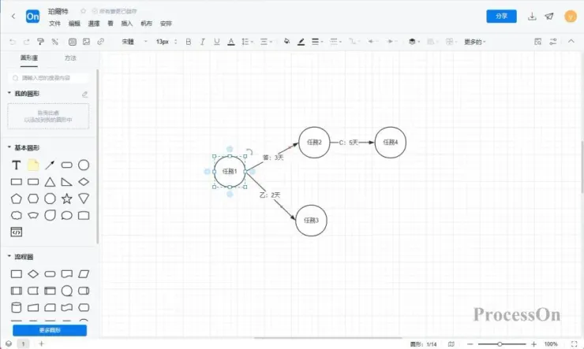Viewport: 584px width, 349px height.
Task: Open the 選擇 menu
Action: pos(93,24)
